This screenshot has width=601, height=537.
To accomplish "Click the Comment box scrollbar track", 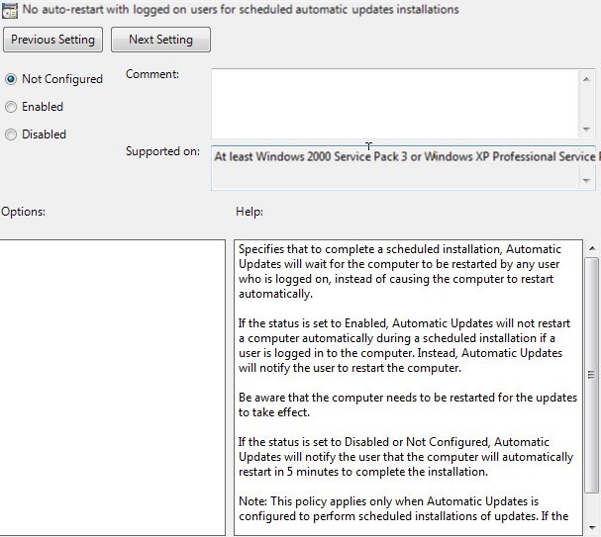I will 586,104.
